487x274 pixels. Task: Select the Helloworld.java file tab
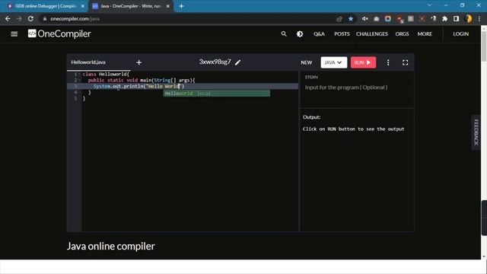pos(88,62)
